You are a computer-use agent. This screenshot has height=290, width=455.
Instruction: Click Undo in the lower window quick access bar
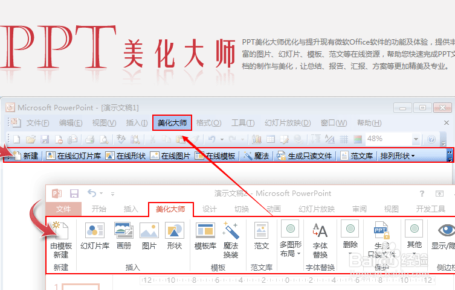coord(92,193)
